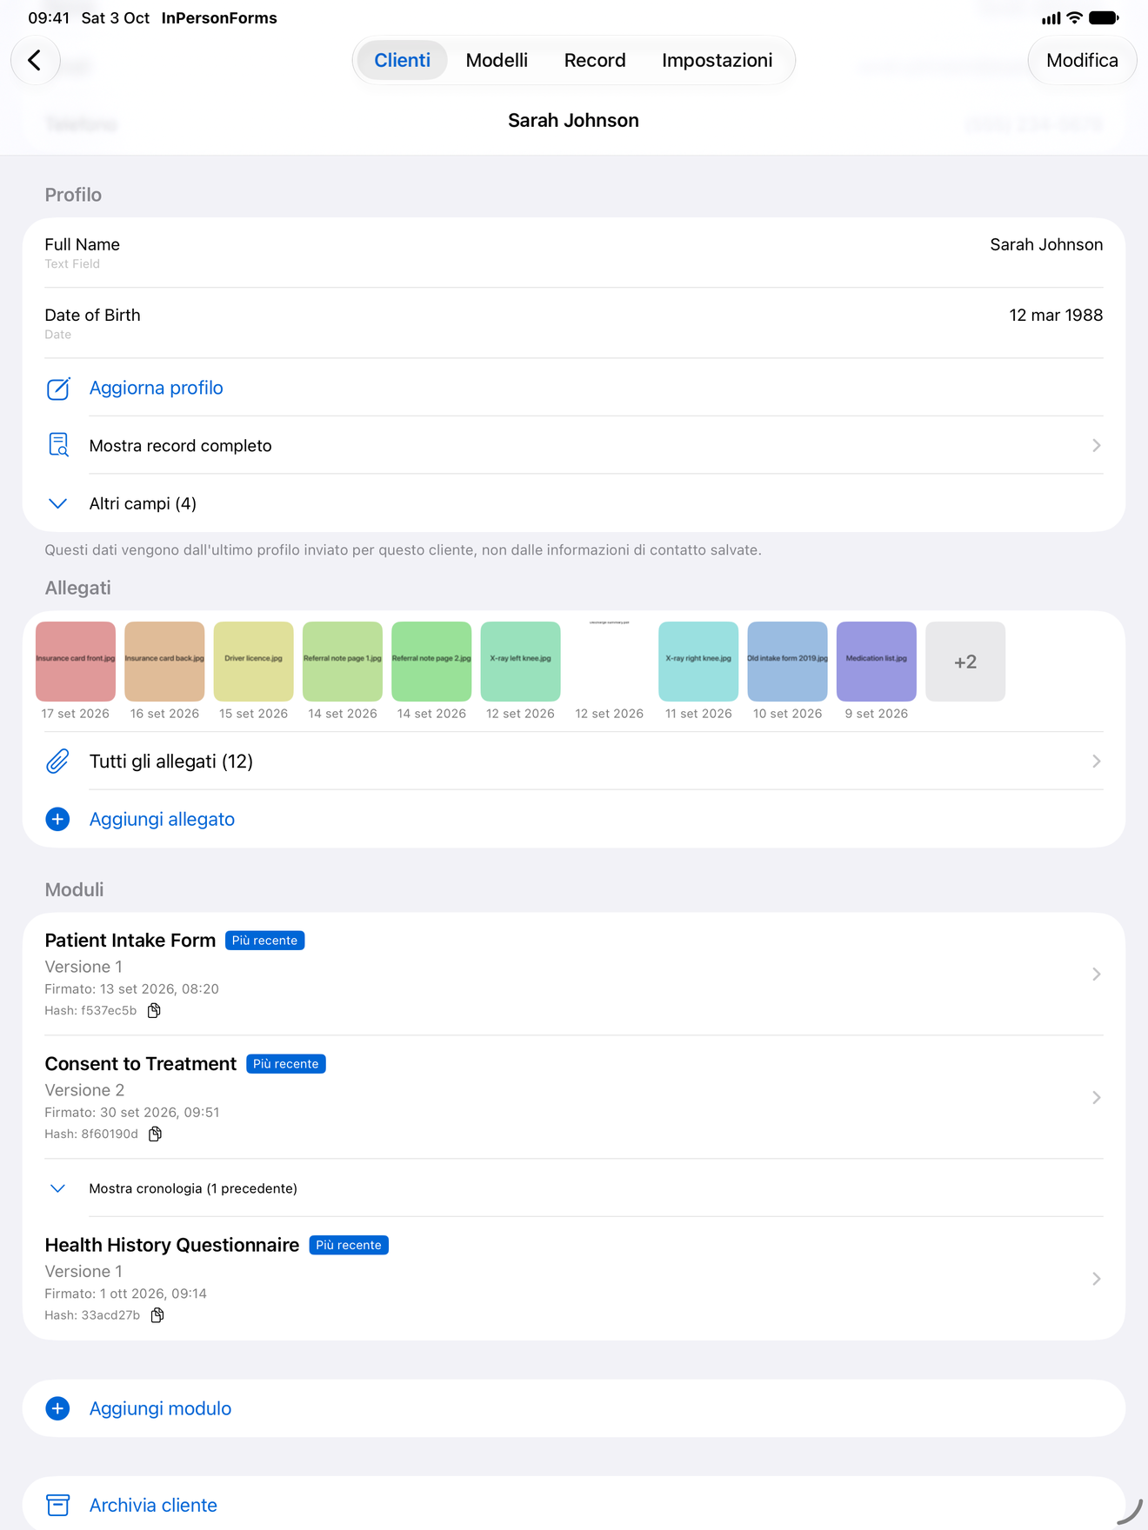Check the battery icon in status bar
Screen dimensions: 1148x1530
tap(1104, 17)
